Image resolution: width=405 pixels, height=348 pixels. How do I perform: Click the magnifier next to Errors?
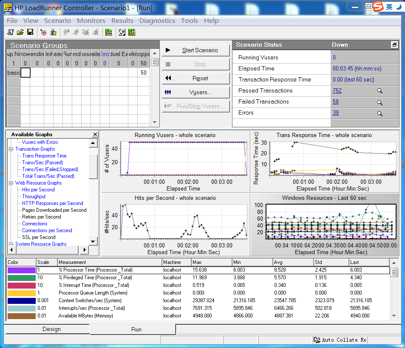tap(380, 113)
